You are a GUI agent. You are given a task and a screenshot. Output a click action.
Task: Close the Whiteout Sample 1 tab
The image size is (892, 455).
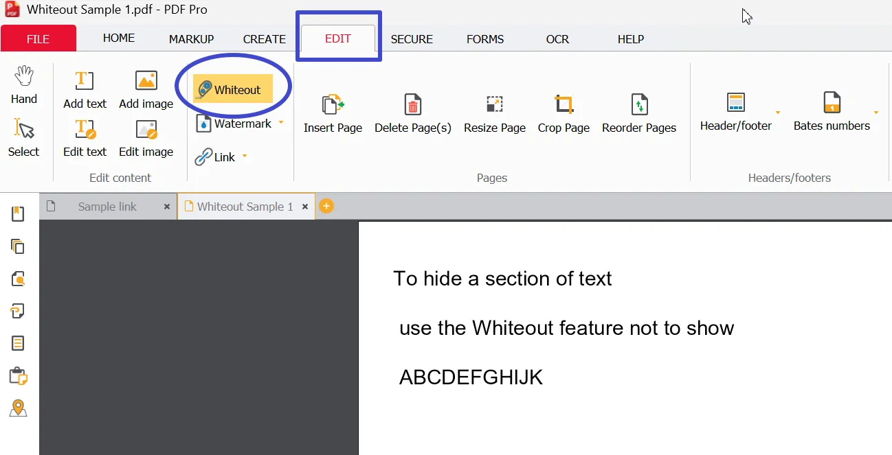tap(305, 207)
